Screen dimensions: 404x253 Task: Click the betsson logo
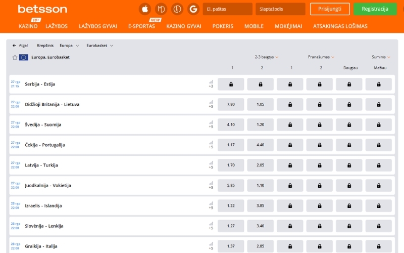[42, 9]
